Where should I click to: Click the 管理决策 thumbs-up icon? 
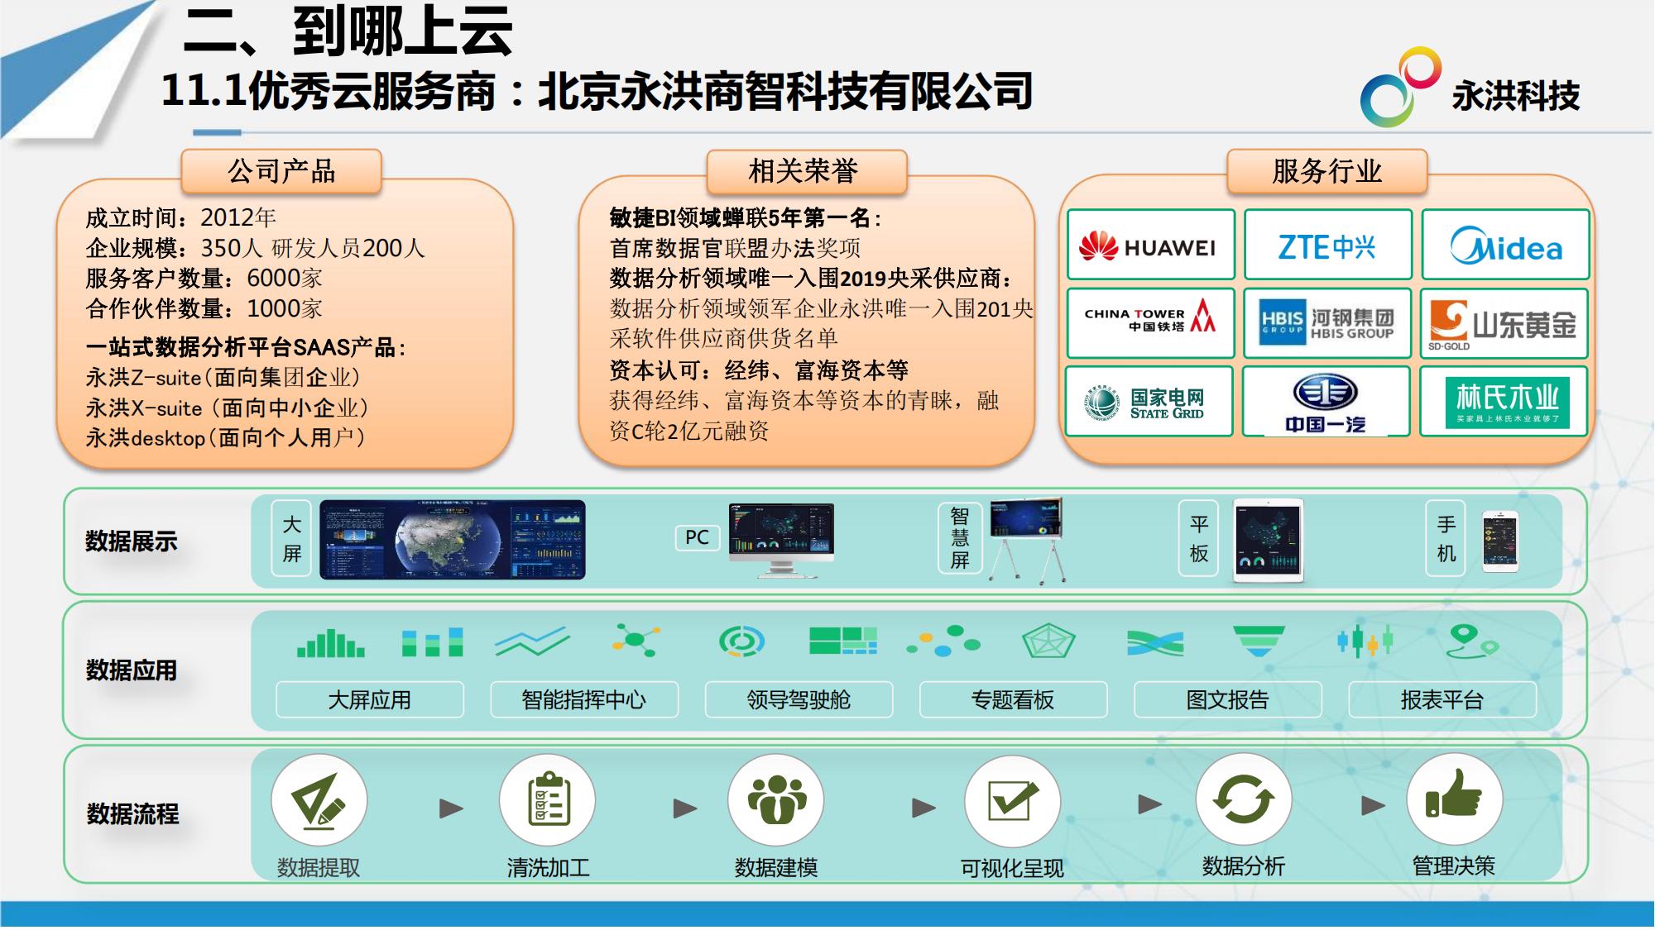(x=1454, y=799)
